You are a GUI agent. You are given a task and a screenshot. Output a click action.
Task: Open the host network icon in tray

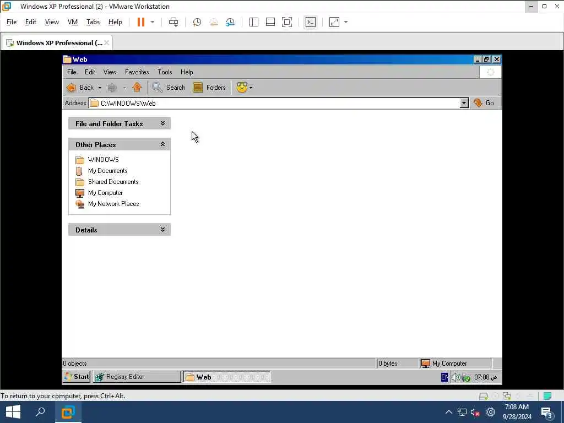click(462, 412)
